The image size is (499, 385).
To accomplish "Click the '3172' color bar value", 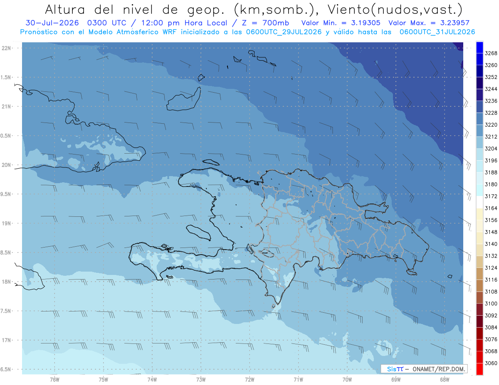I will coord(491,196).
